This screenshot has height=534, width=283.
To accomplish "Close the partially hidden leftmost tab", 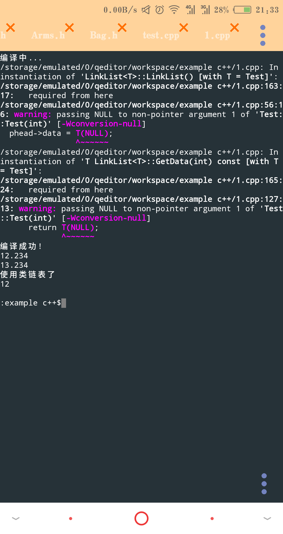I will click(10, 27).
